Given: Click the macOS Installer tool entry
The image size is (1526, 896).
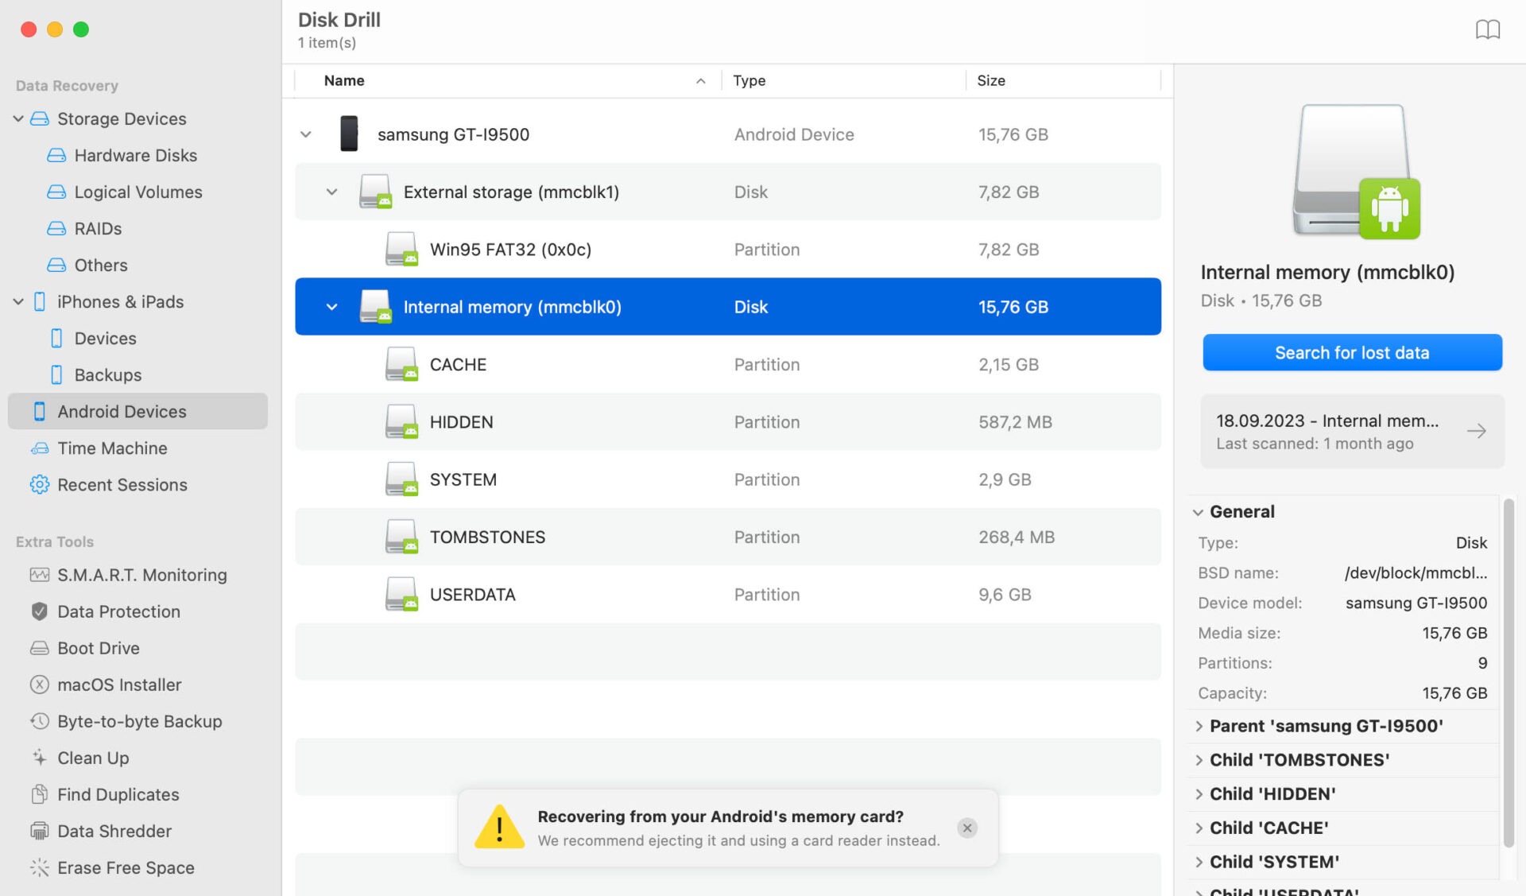Looking at the screenshot, I should (x=119, y=685).
